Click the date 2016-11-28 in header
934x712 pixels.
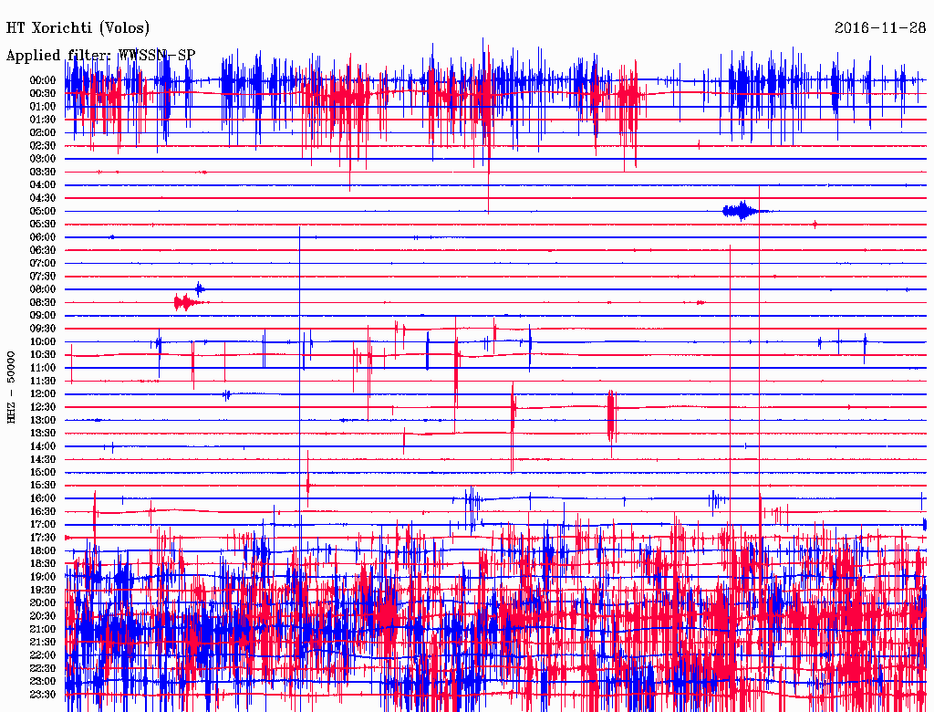coord(880,28)
